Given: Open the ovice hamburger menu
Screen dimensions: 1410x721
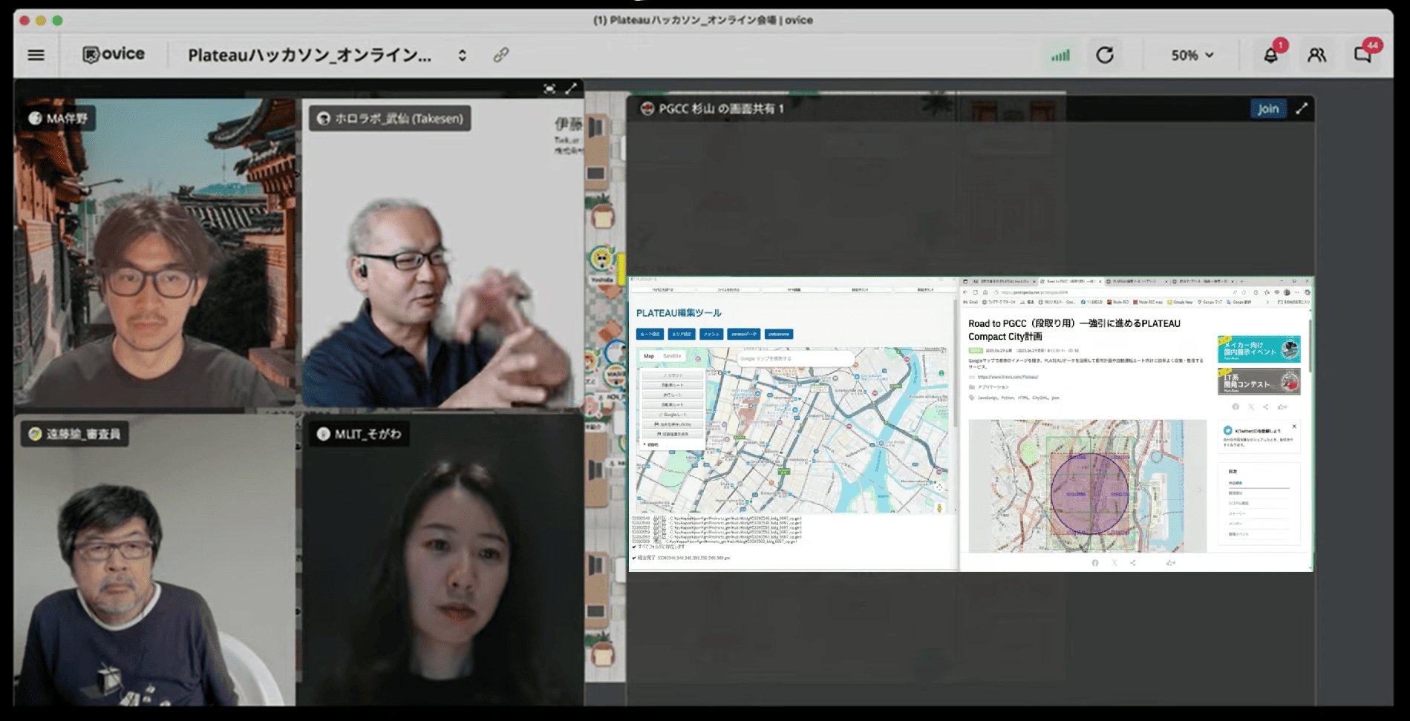Looking at the screenshot, I should pos(36,55).
